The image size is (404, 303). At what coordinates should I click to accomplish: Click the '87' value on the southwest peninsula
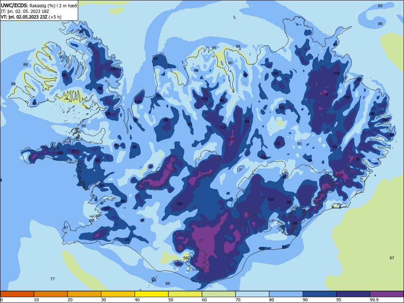tap(66, 227)
